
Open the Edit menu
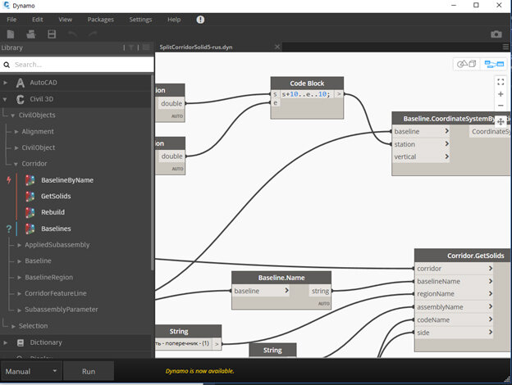click(x=38, y=20)
